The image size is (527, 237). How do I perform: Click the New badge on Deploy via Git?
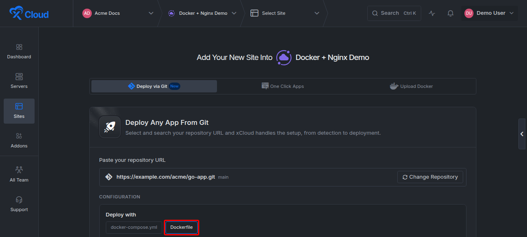(175, 86)
